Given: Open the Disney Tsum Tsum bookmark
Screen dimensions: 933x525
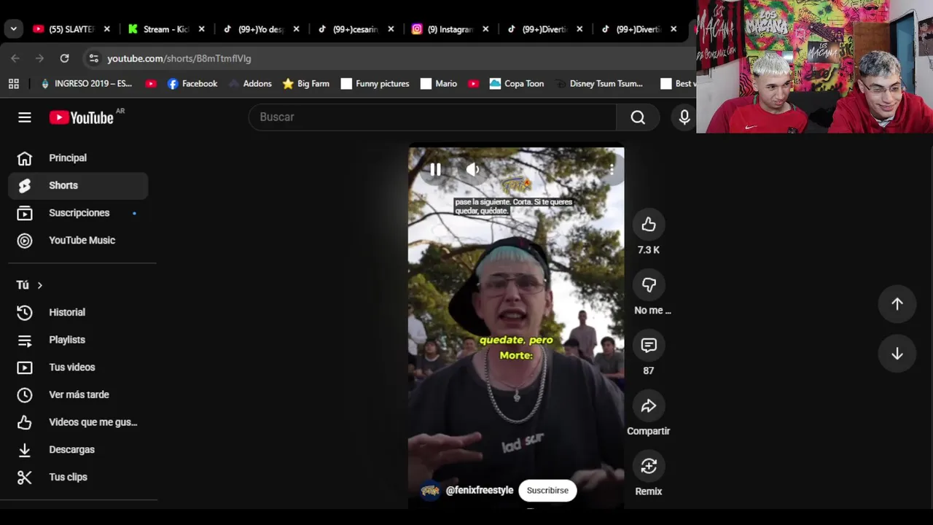Looking at the screenshot, I should coord(599,84).
